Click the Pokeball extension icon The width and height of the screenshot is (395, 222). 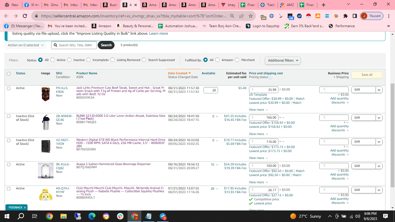click(x=309, y=16)
